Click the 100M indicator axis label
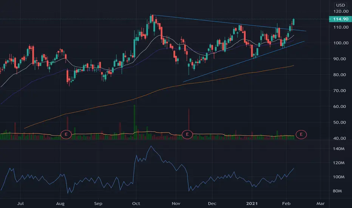 click(338, 177)
